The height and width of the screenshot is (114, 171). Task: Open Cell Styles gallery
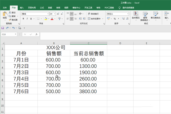click(155, 16)
